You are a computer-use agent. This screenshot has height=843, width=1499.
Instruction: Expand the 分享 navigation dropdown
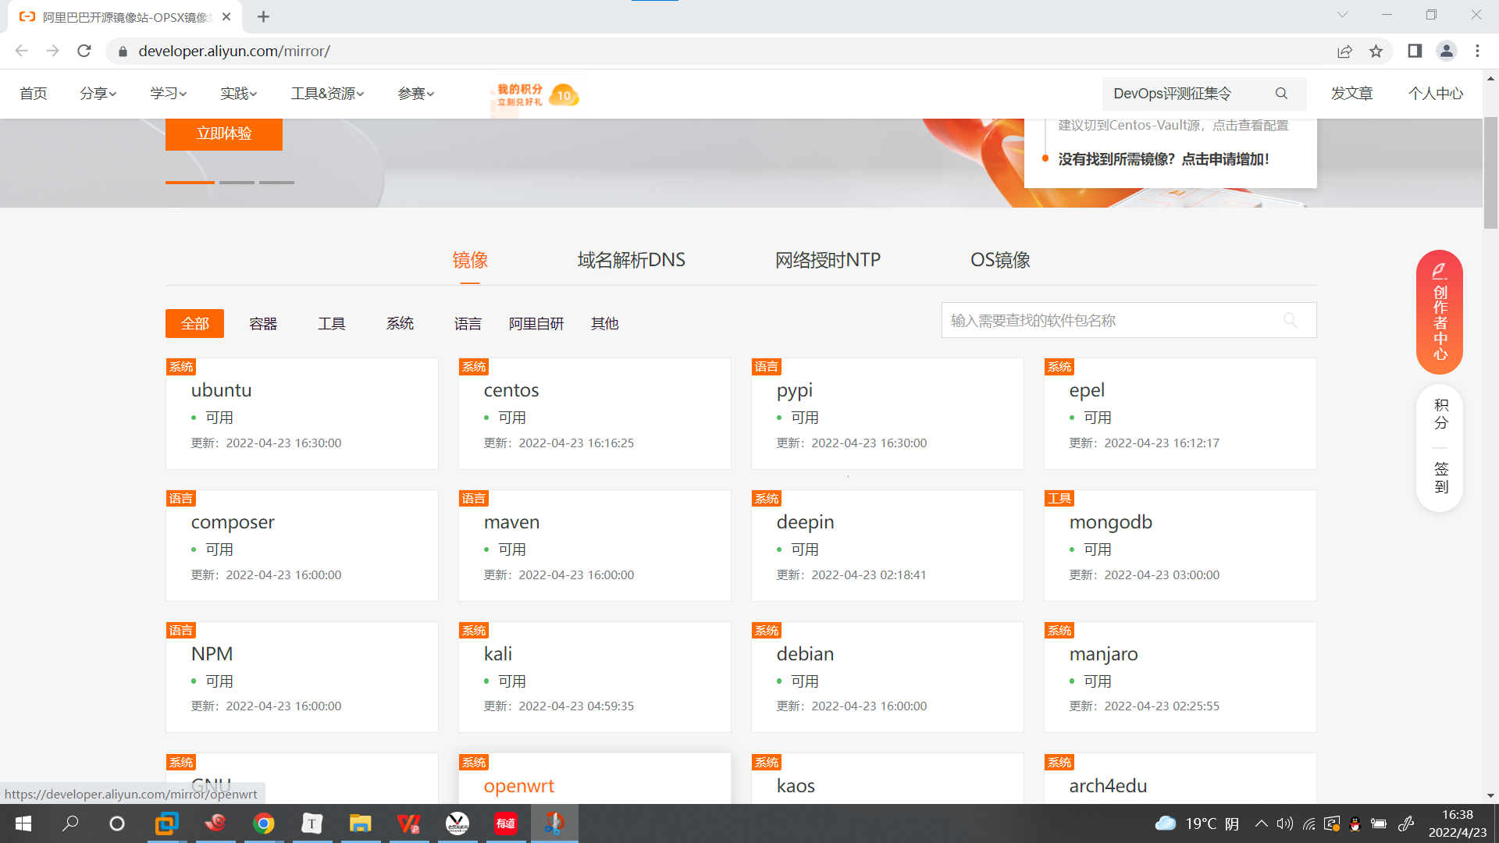[98, 94]
